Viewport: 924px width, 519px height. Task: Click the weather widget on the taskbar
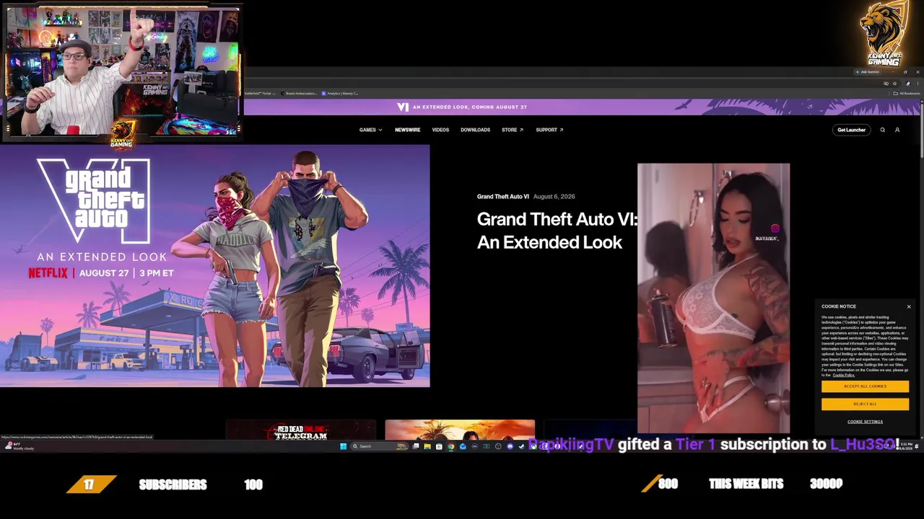click(x=19, y=446)
